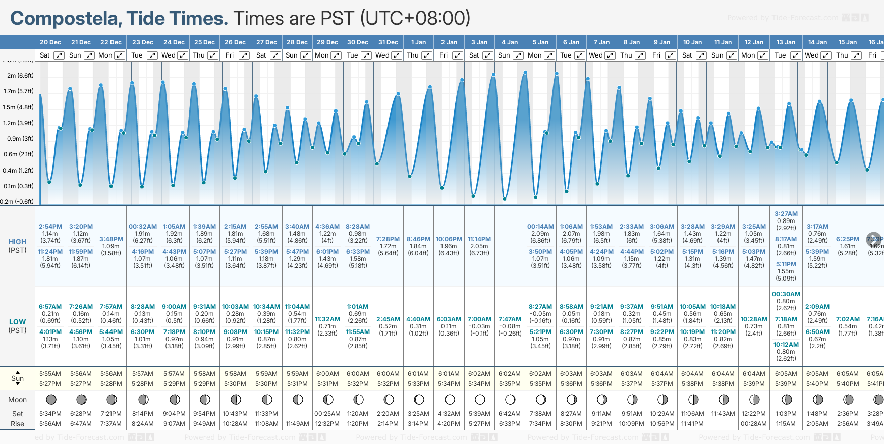This screenshot has width=884, height=444.
Task: Click the 11:14PM high tide on 3 Jan
Action: [479, 239]
